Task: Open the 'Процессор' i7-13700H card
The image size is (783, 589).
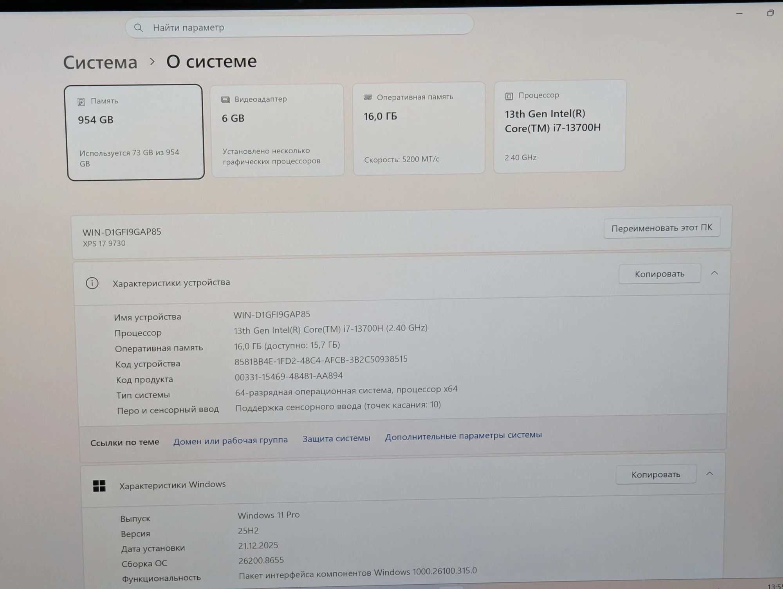Action: coord(560,126)
